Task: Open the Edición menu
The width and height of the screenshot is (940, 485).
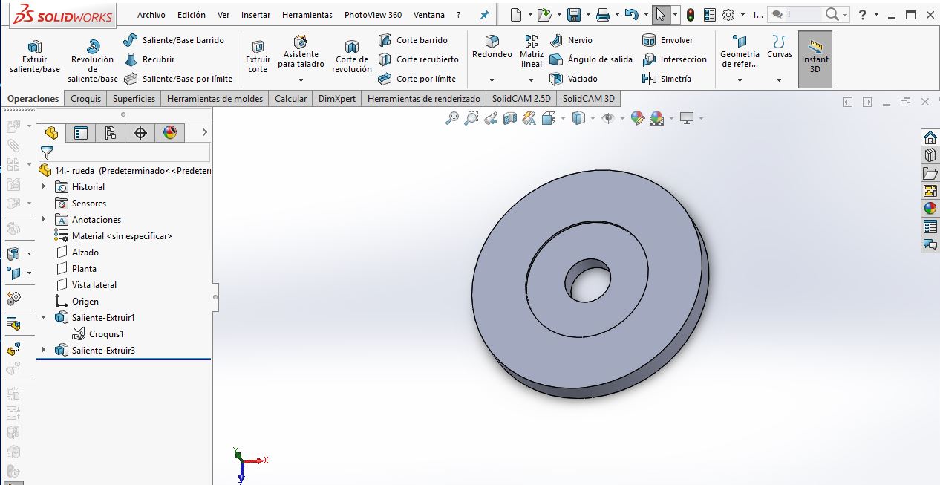Action: coord(192,15)
